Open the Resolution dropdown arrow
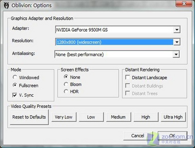 pos(177,42)
